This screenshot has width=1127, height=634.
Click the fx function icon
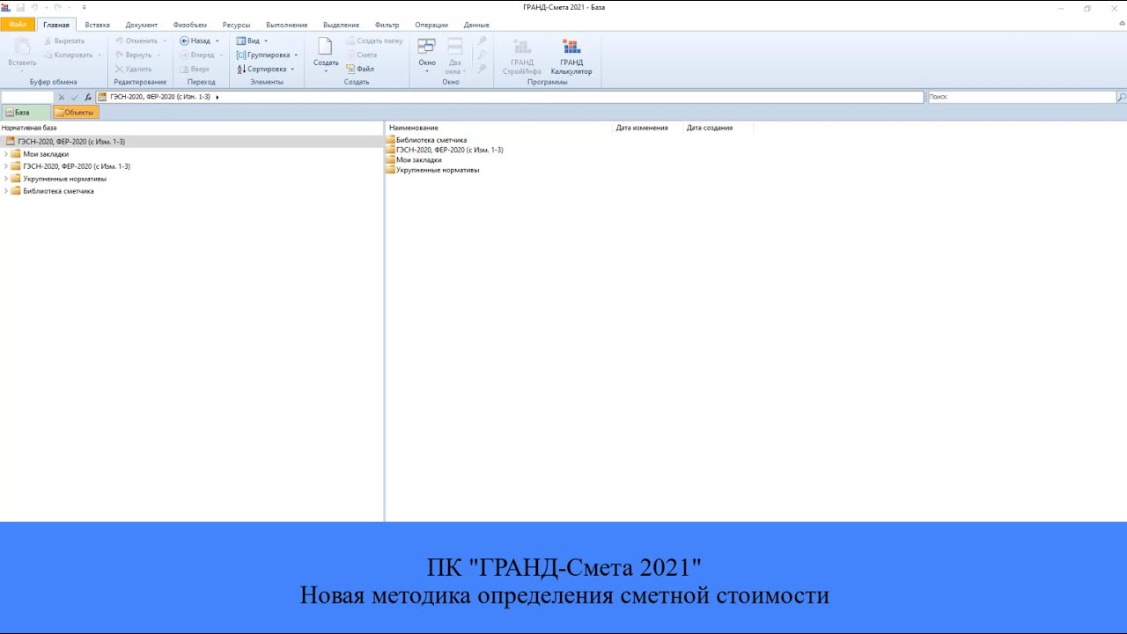pyautogui.click(x=88, y=97)
